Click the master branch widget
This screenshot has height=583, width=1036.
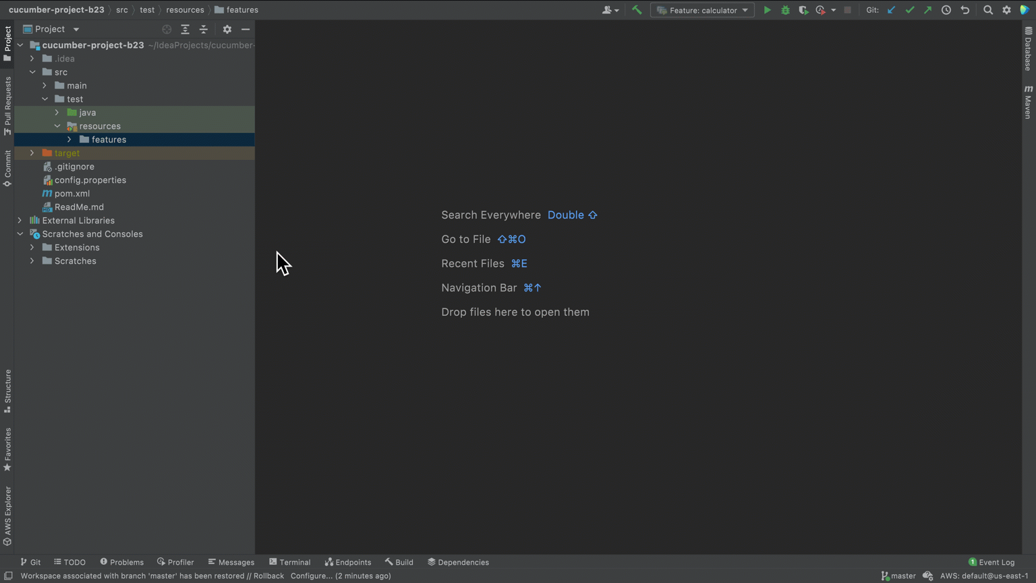click(x=898, y=576)
